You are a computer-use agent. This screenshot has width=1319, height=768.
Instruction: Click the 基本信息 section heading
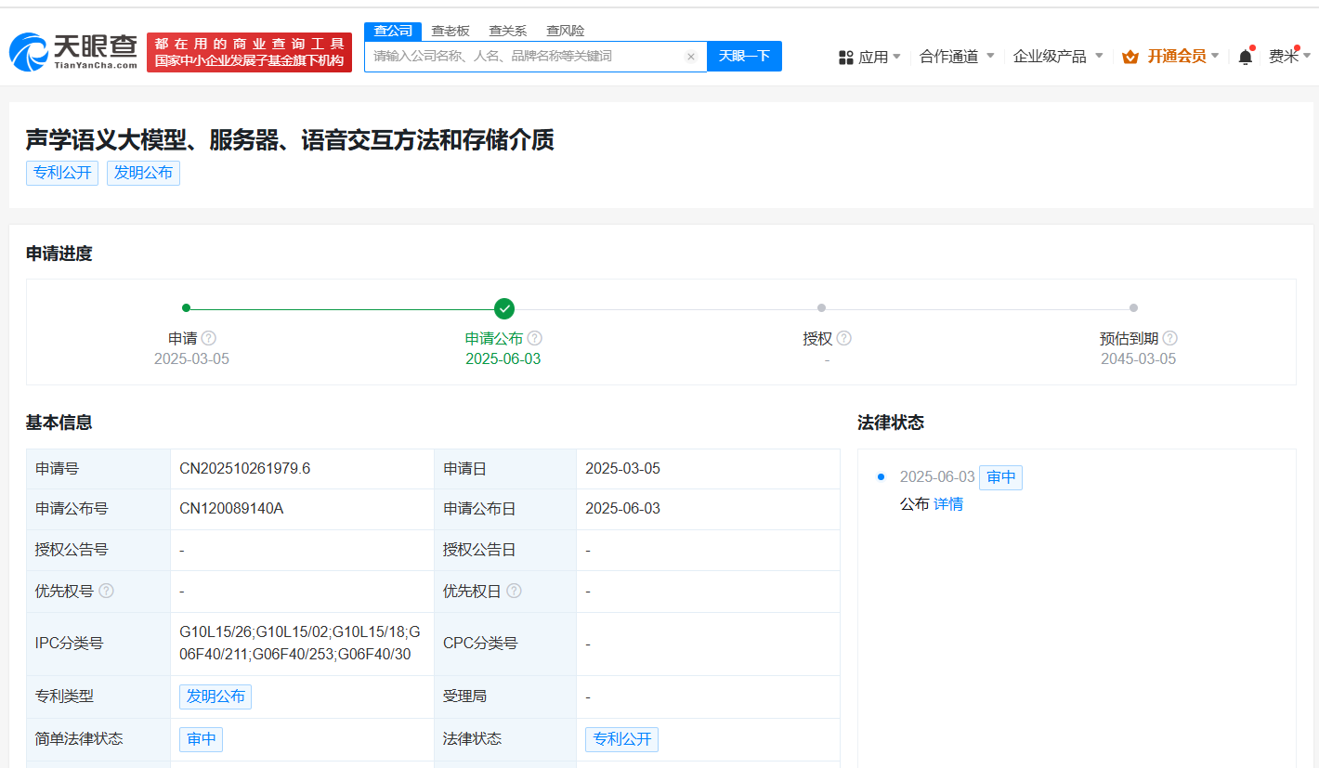click(x=59, y=423)
